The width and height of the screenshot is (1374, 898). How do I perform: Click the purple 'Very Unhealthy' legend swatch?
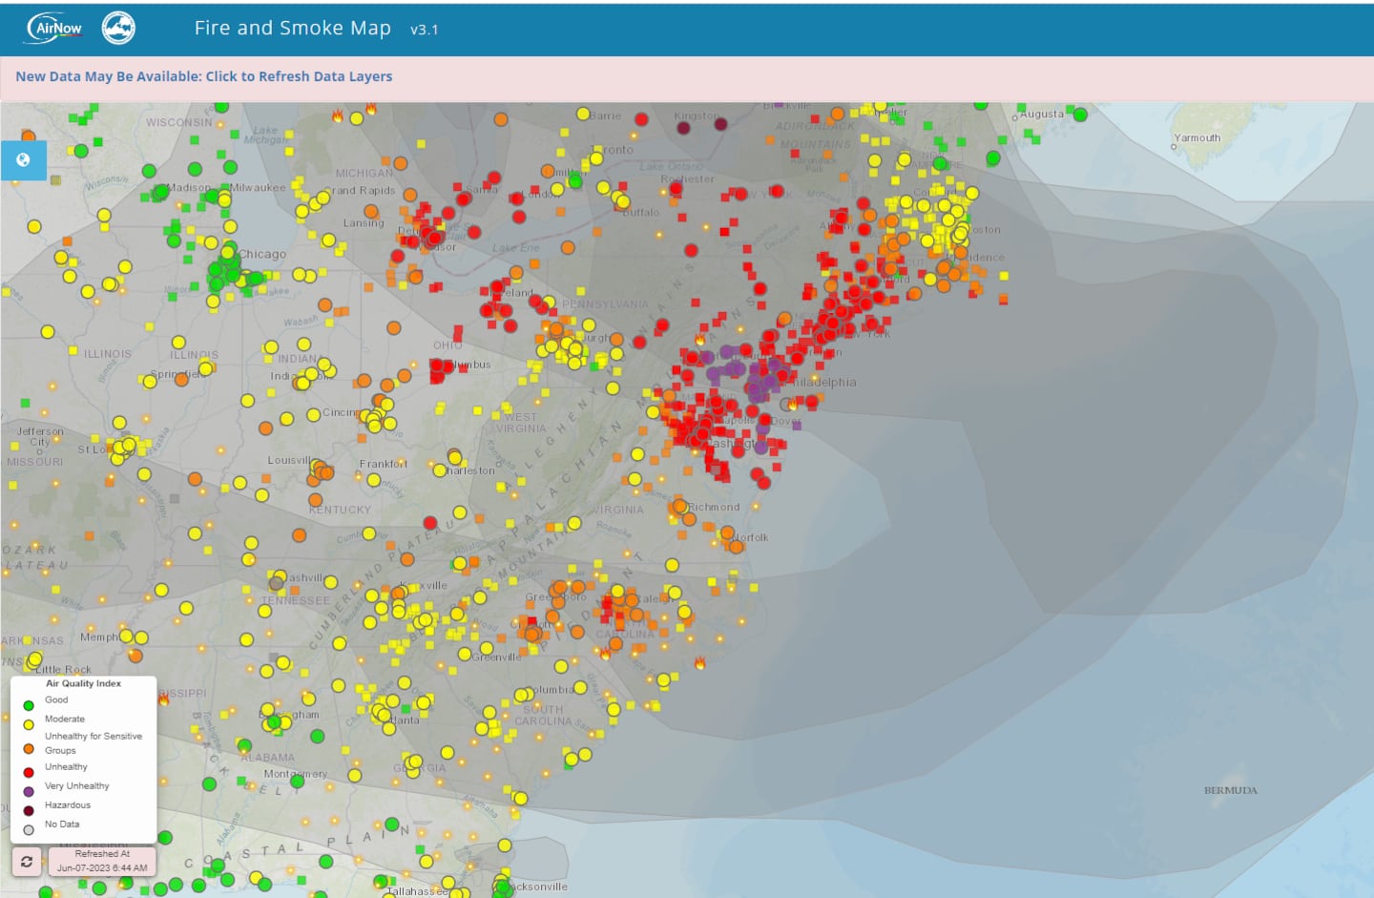[29, 791]
